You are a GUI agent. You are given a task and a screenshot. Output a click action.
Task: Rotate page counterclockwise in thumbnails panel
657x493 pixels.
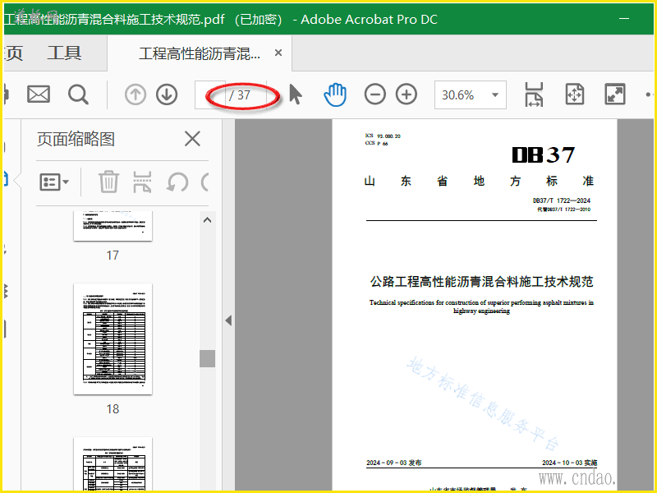[177, 182]
